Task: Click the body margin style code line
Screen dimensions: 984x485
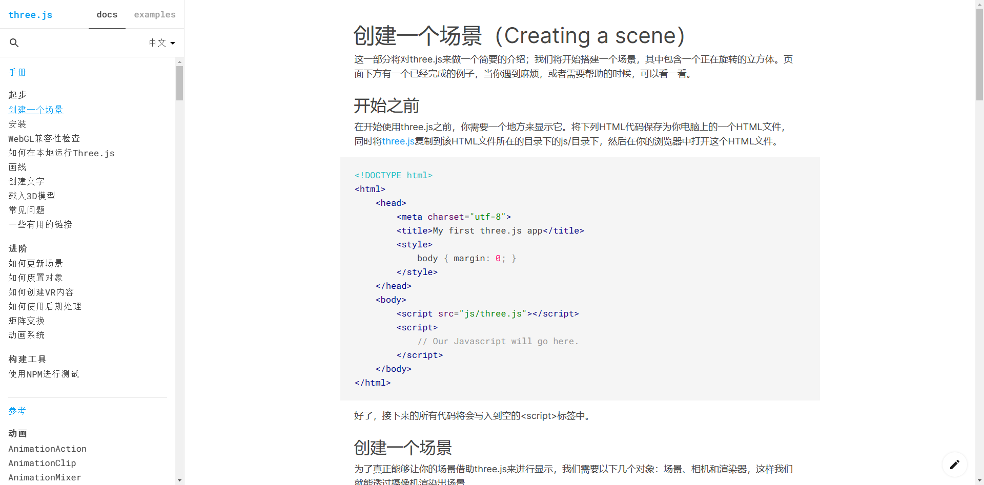Action: coord(467,258)
